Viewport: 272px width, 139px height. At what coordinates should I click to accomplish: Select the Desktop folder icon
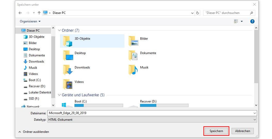[68, 55]
